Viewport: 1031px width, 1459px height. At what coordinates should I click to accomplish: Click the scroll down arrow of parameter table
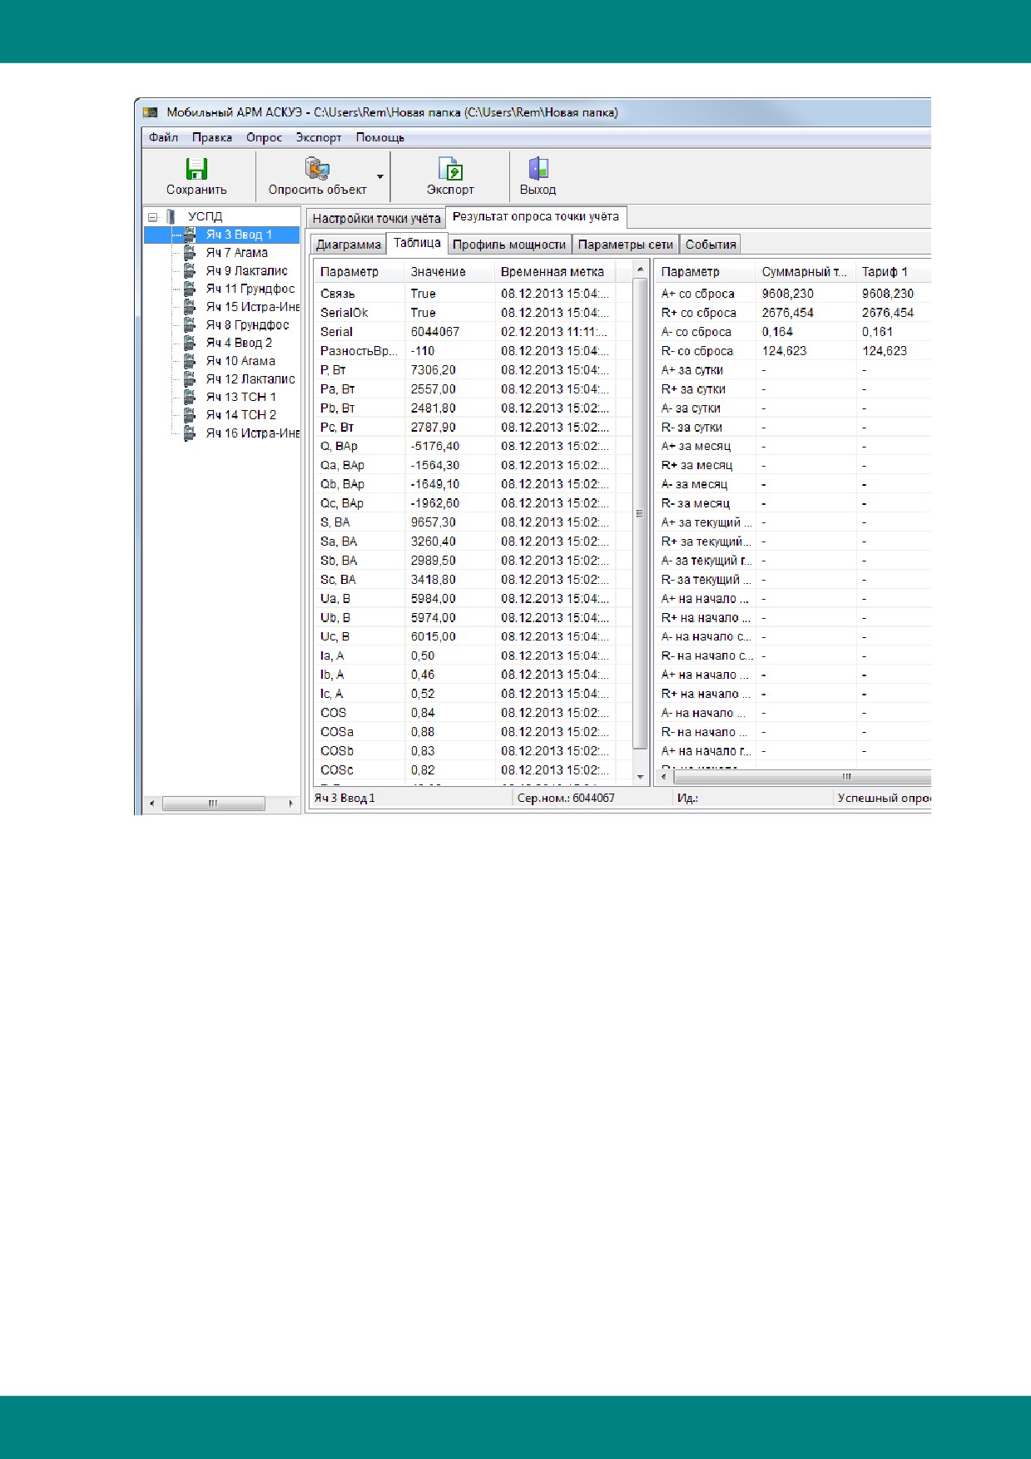coord(640,776)
